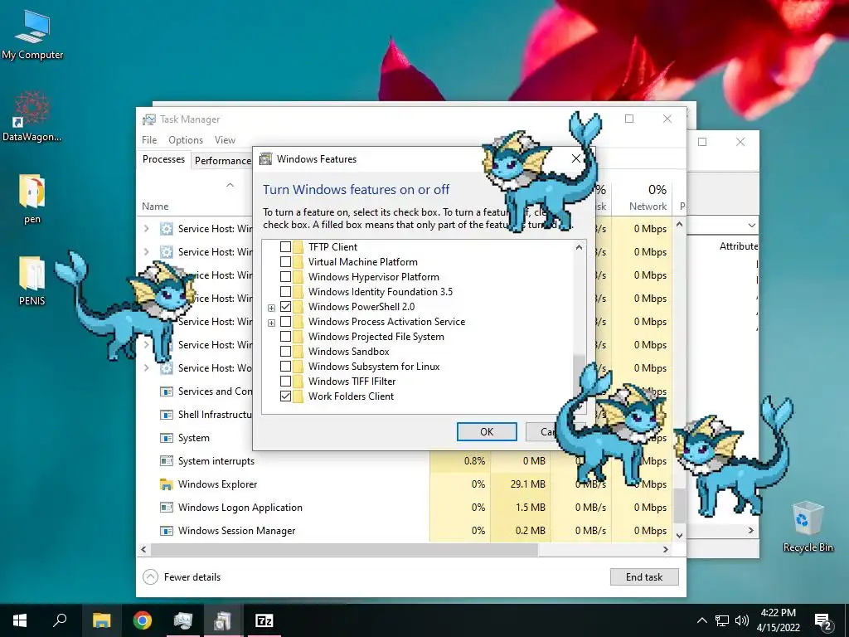Open 7-Zip from the taskbar
This screenshot has height=637, width=849.
point(264,620)
